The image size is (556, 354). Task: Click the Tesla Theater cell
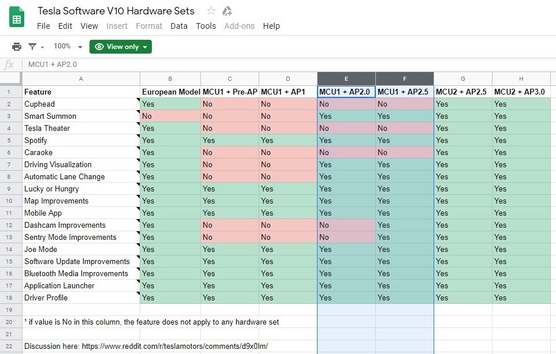[x=81, y=128]
